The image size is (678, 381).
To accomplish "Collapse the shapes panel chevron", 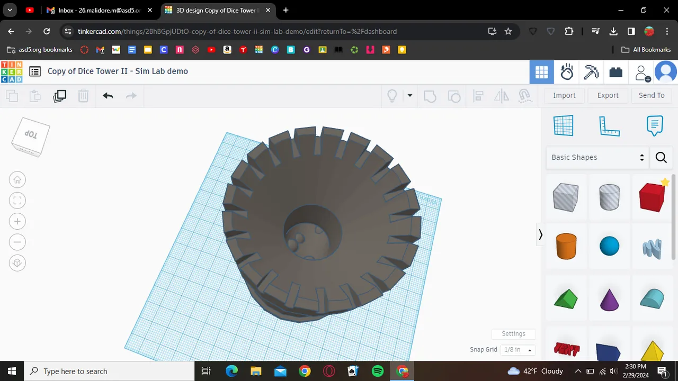I will (x=540, y=234).
